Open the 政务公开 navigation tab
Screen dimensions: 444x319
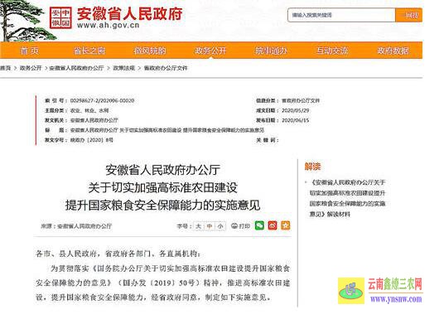210,51
